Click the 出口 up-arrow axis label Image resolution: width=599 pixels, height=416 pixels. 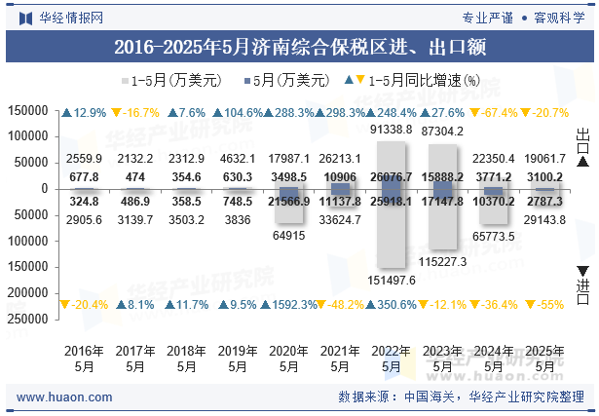[582, 147]
